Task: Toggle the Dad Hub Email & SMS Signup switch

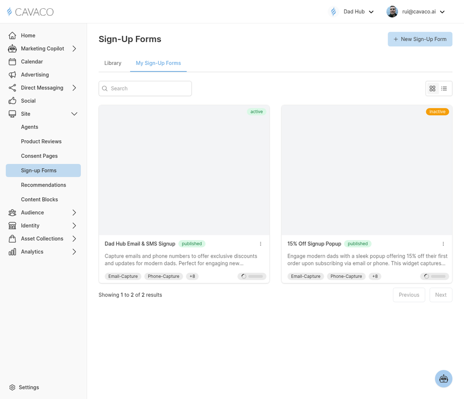Action: 252,276
